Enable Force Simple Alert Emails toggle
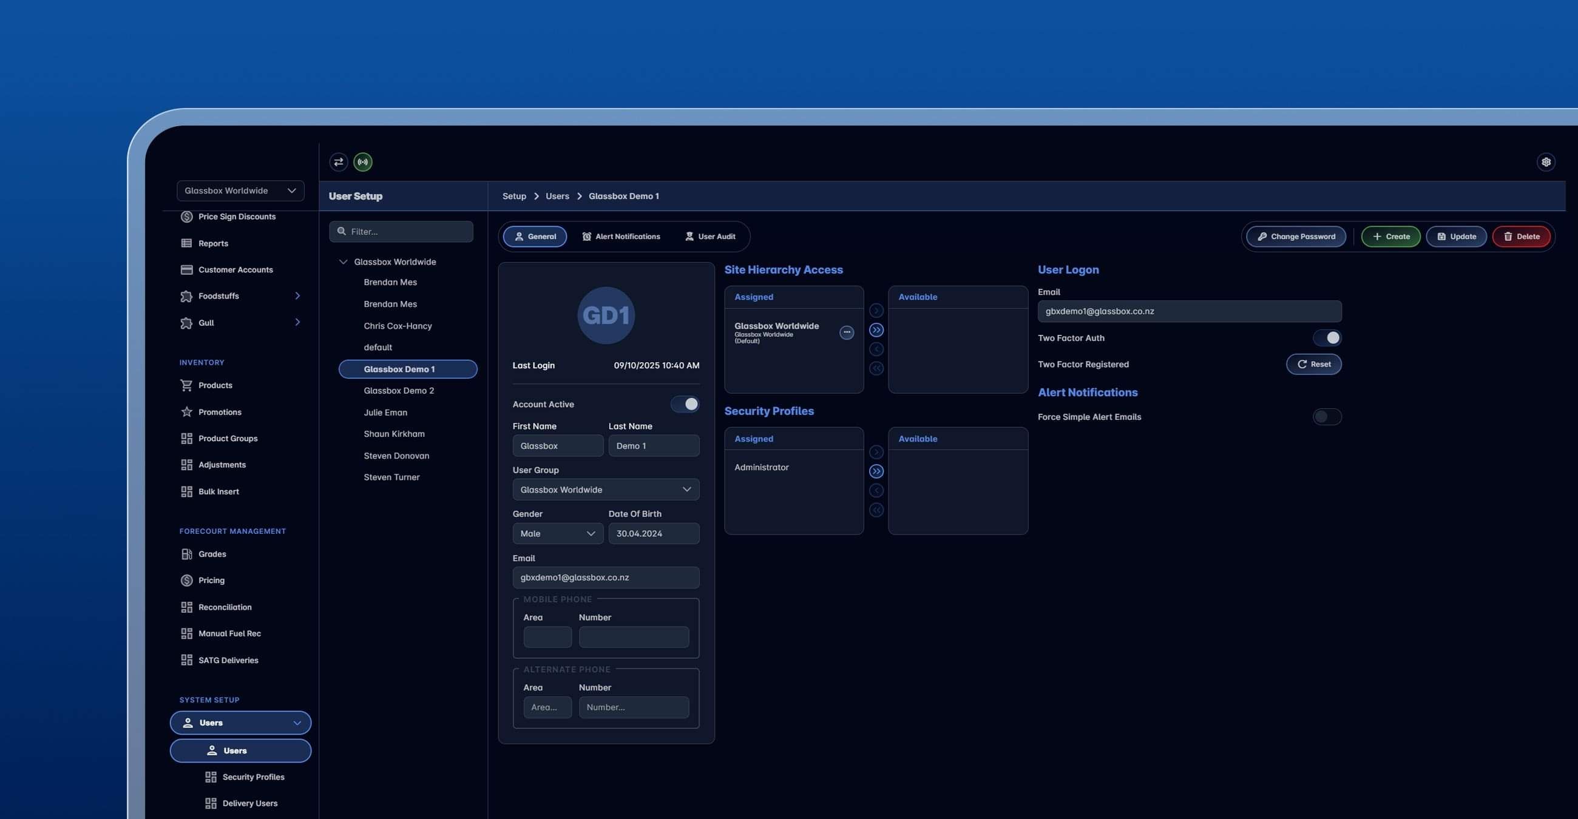Viewport: 1578px width, 819px height. tap(1327, 417)
